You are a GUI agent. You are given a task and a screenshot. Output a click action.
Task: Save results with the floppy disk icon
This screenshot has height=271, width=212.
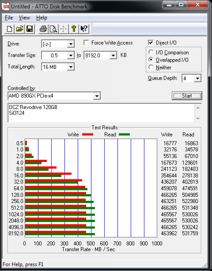tap(30, 29)
